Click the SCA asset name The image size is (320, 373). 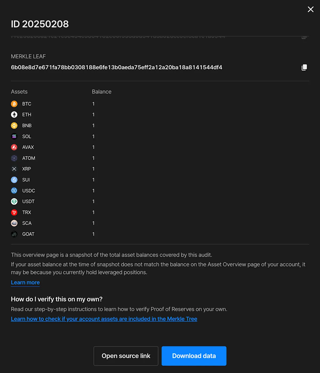[x=27, y=223]
